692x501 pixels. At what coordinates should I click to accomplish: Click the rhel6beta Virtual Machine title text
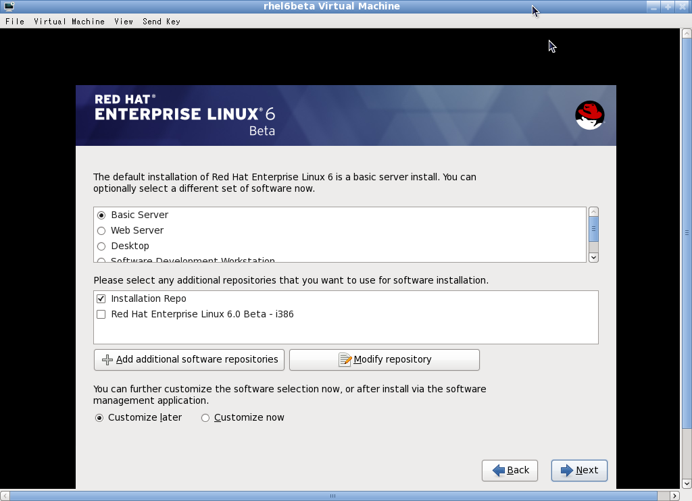pos(331,6)
